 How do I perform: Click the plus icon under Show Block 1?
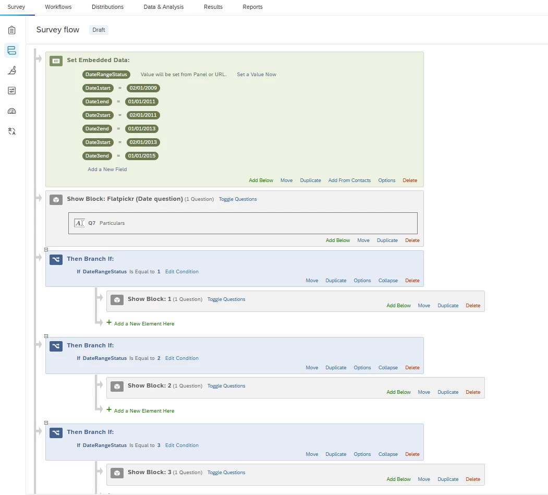pyautogui.click(x=109, y=322)
